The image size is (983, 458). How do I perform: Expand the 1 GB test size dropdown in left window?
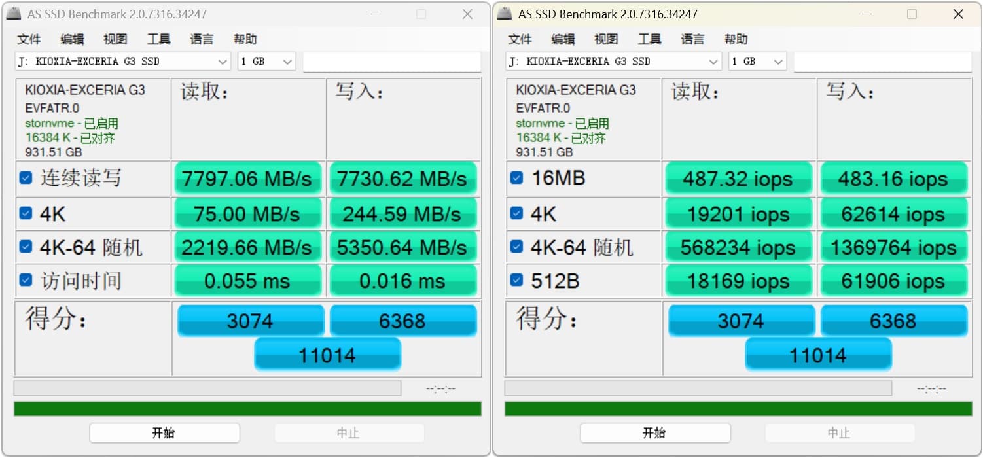coord(266,62)
